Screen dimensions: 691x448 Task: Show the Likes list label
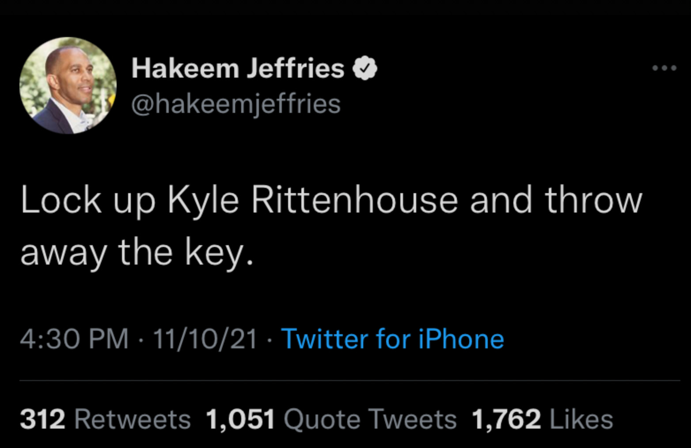tap(581, 419)
